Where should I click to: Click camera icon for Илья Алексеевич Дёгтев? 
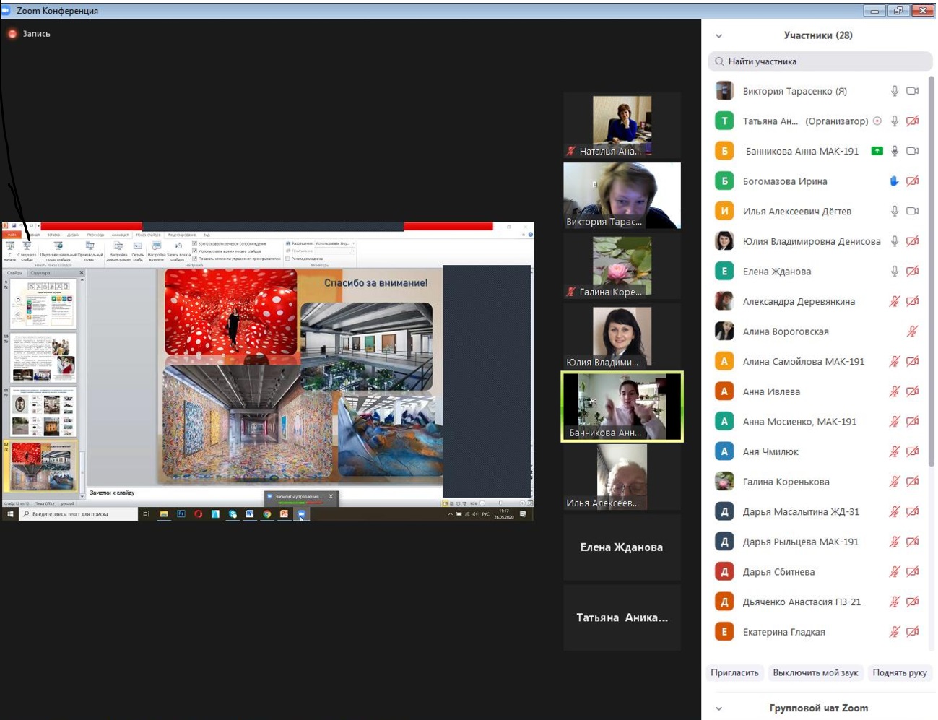point(912,211)
